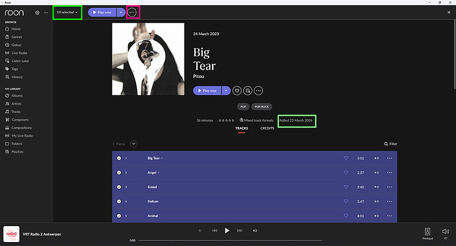Favorite the Helium track heart
This screenshot has width=456, height=246.
(346, 201)
